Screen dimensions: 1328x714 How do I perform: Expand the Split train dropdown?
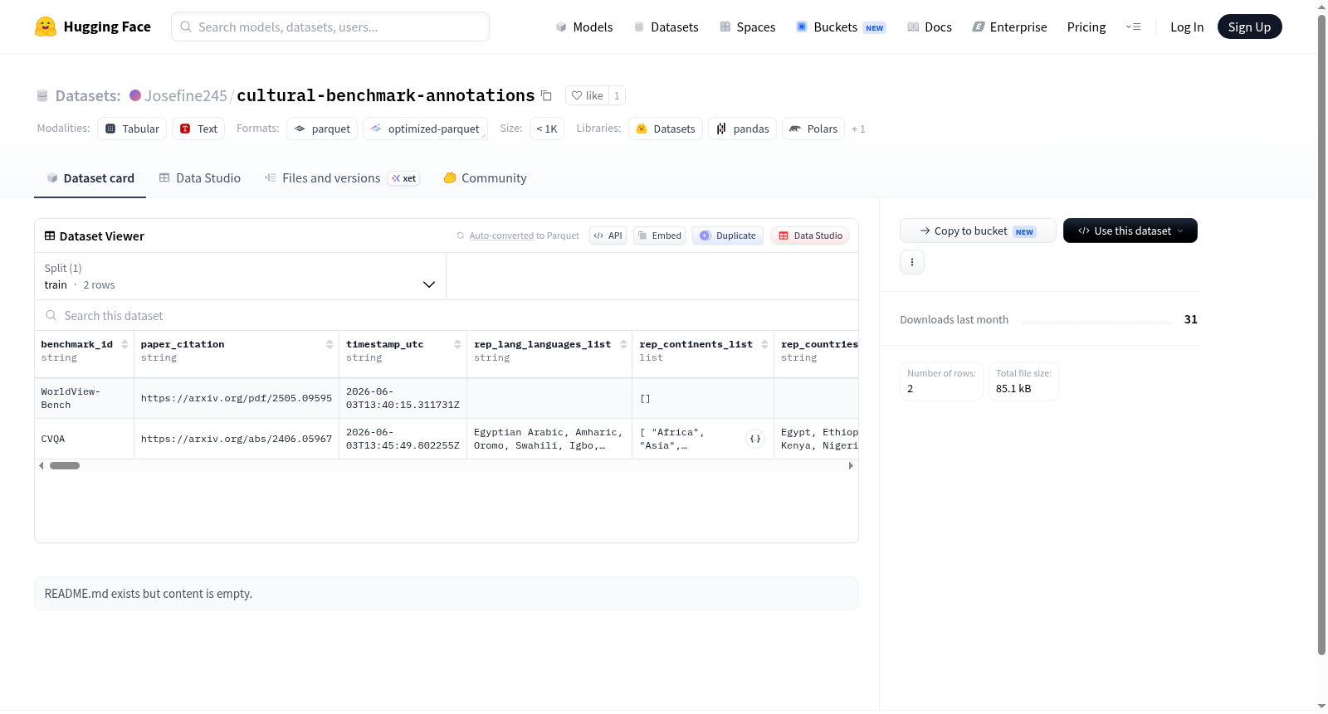pyautogui.click(x=240, y=276)
